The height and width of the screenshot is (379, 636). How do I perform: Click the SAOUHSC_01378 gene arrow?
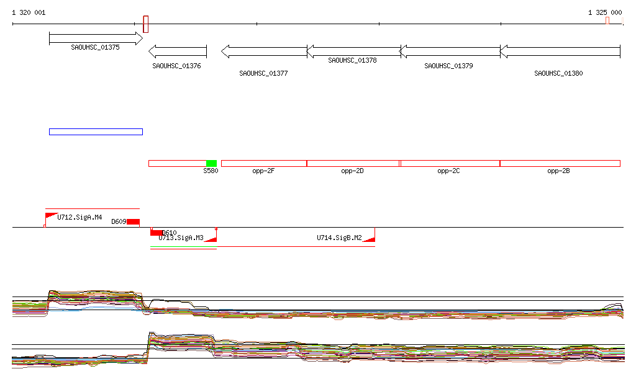click(x=353, y=51)
